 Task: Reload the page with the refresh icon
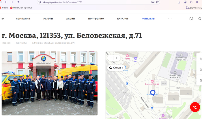tap(18, 2)
